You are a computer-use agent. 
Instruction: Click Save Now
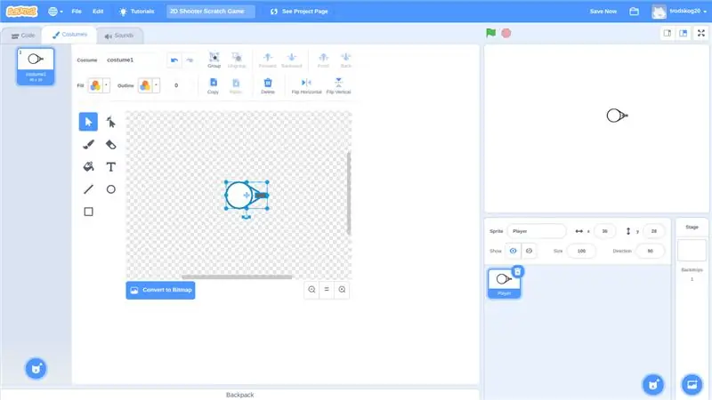coord(603,12)
